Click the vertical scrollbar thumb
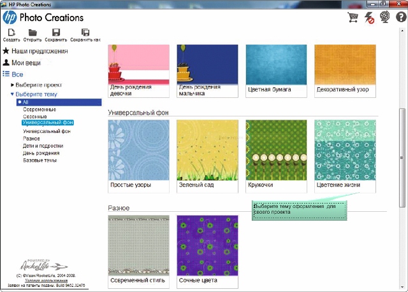This screenshot has width=408, height=292. click(402, 158)
